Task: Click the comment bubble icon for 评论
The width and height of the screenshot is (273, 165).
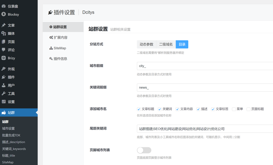Action: (x=3, y=50)
